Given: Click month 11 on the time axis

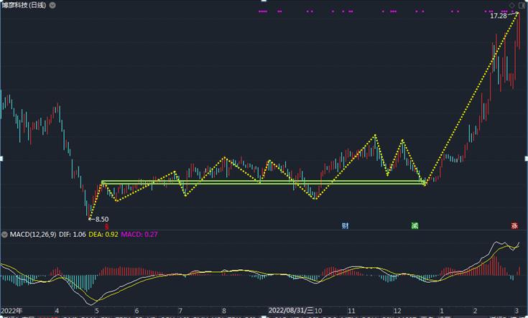Looking at the screenshot, I should click(351, 311).
